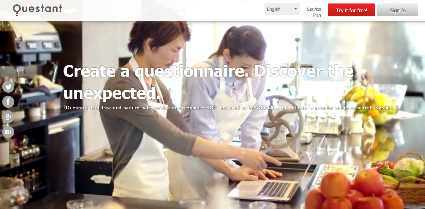Open the English language dropdown

point(282,9)
